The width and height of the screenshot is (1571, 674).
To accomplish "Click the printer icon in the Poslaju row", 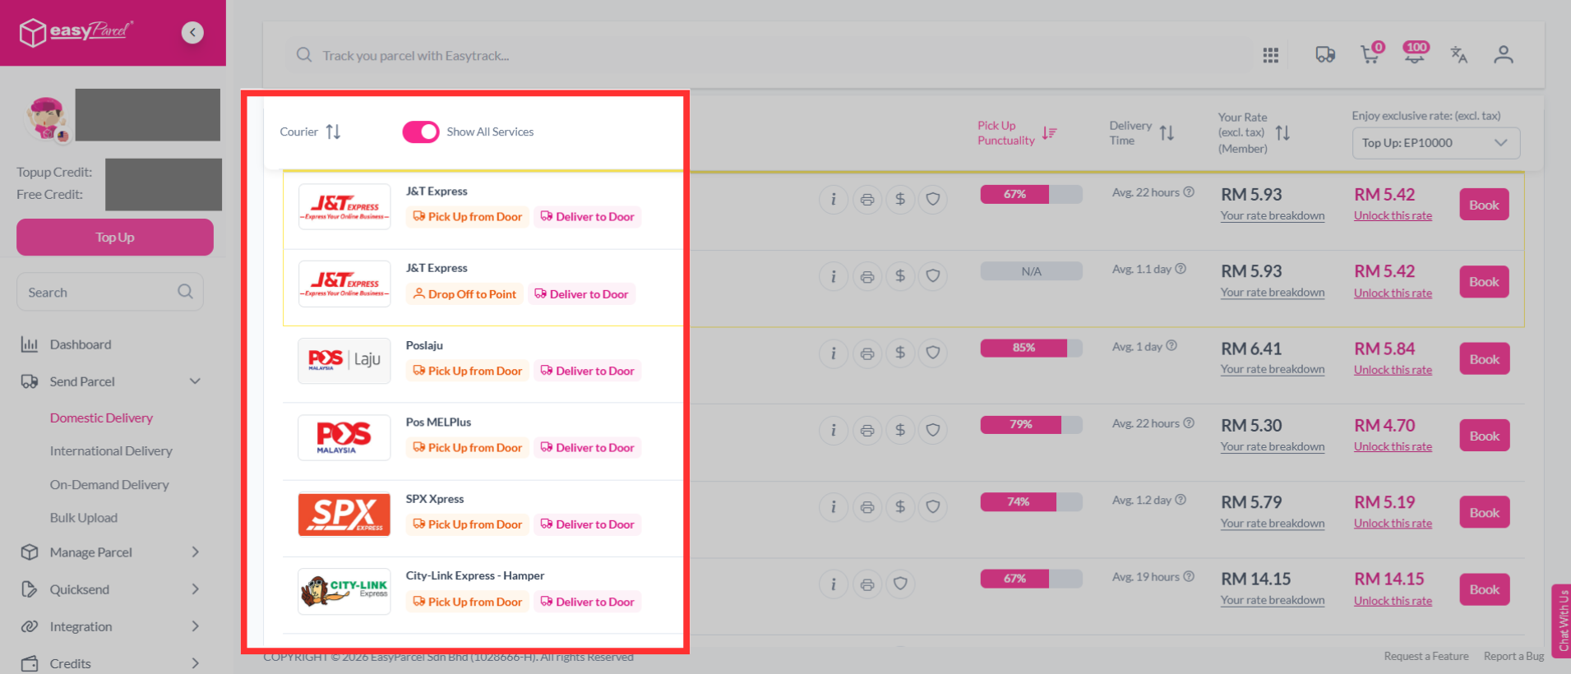I will coord(867,353).
